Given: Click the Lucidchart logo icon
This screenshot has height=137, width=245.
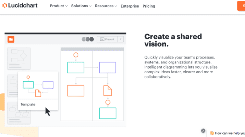Looking at the screenshot, I should pos(4,5).
